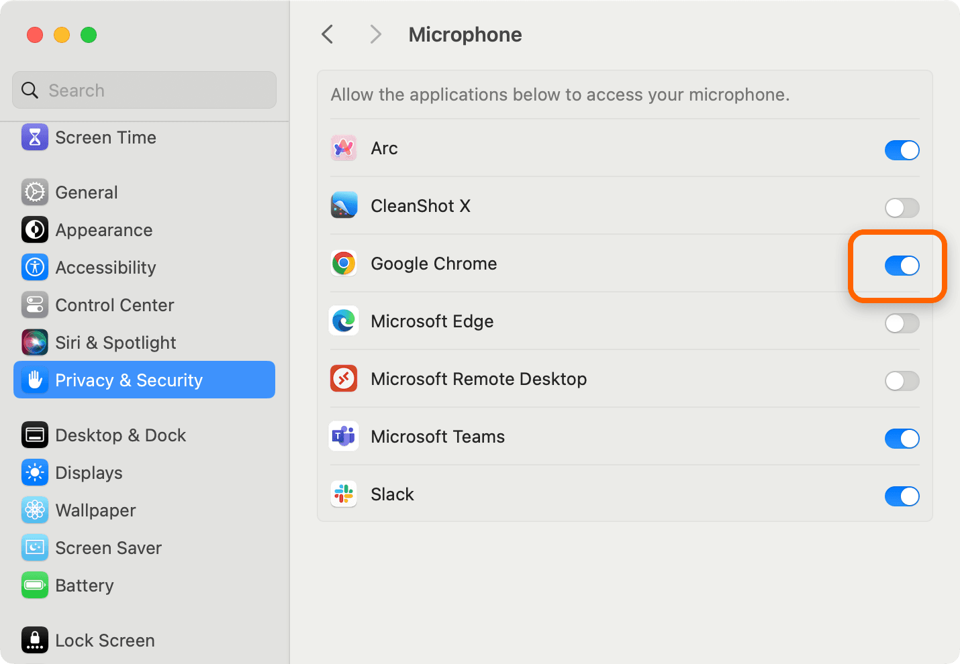960x664 pixels.
Task: Open Control Center settings
Action: click(x=144, y=305)
